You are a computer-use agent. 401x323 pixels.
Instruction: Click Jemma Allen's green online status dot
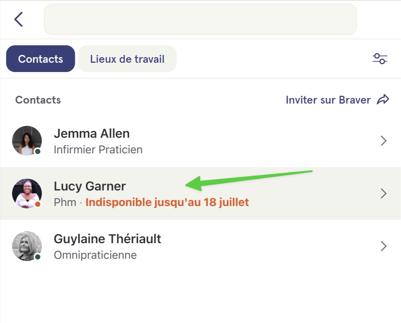(x=38, y=151)
